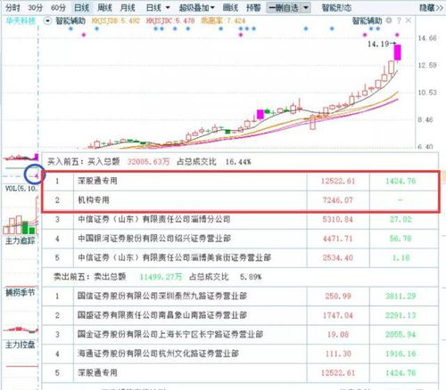Click the 预警 alert button
This screenshot has width=446, height=390.
pos(253,7)
